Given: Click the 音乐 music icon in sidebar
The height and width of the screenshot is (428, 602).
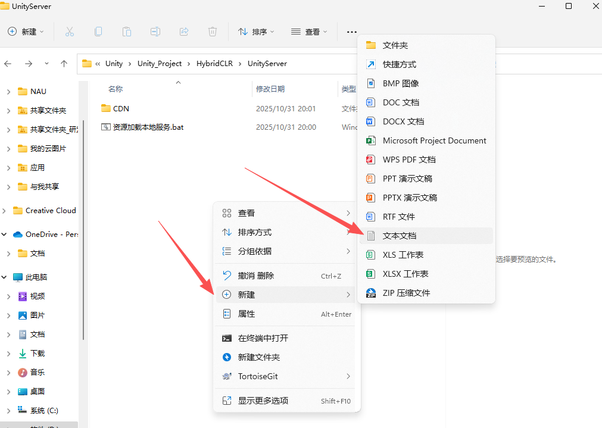Looking at the screenshot, I should click(21, 372).
